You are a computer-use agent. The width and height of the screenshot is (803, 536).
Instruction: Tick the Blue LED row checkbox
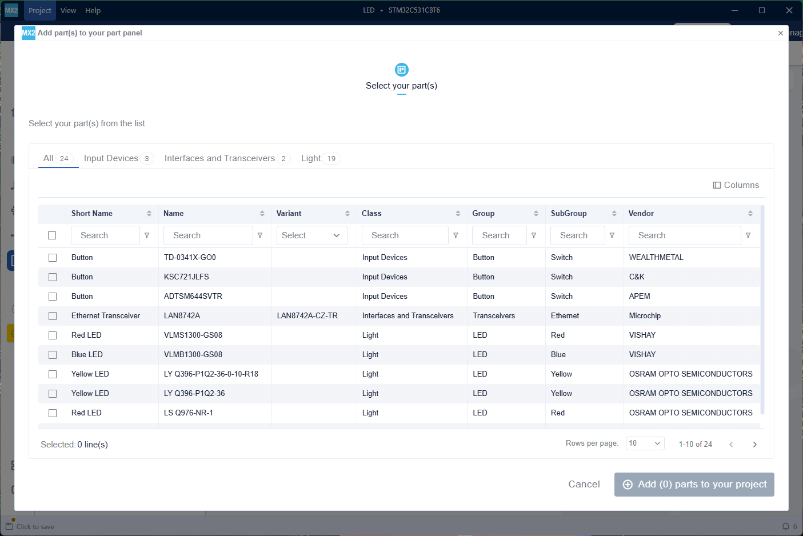point(53,355)
